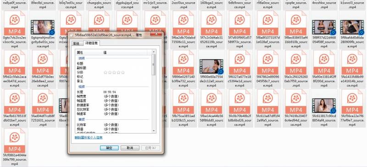Image resolution: width=367 pixels, height=167 pixels.
Task: Select the 5fc0b70b48b2fb8b6bd26_source.mp4 file icon
Action: 239,101
